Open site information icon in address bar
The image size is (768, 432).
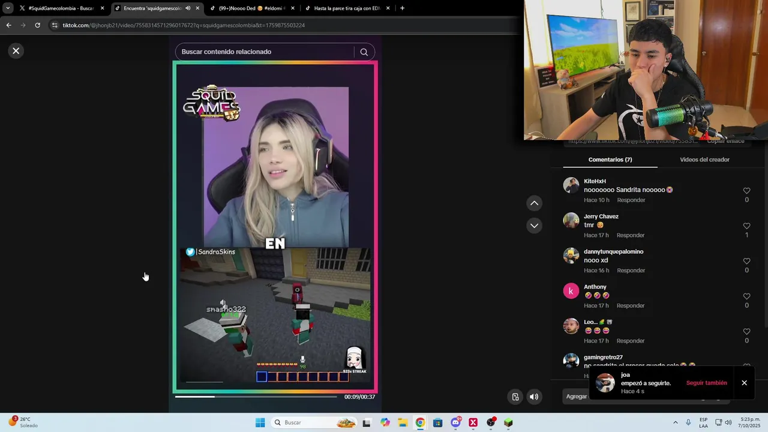pos(55,25)
